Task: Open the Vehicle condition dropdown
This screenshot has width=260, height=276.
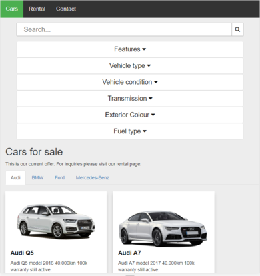Action: pyautogui.click(x=130, y=82)
